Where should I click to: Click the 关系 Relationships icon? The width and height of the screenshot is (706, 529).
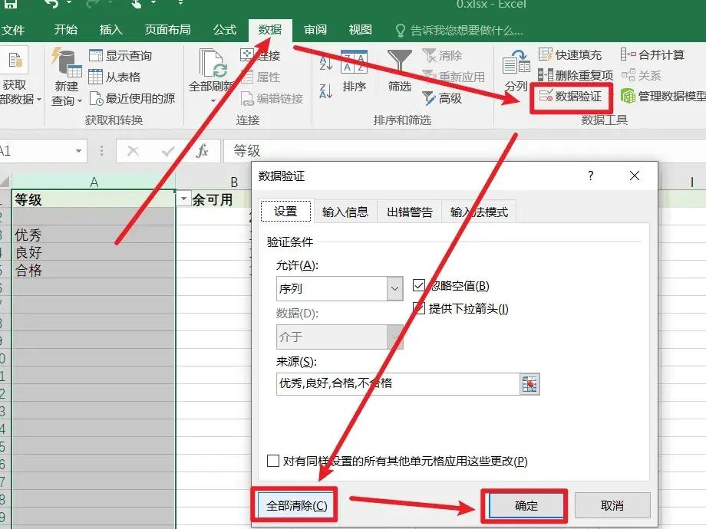[628, 75]
